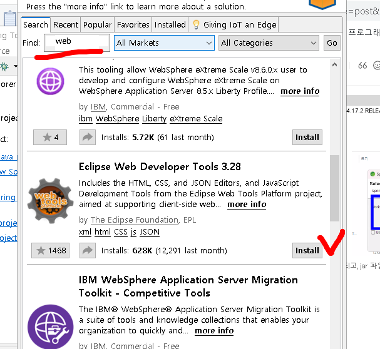380x349 pixels.
Task: Click the xml tag link
Action: tap(85, 232)
